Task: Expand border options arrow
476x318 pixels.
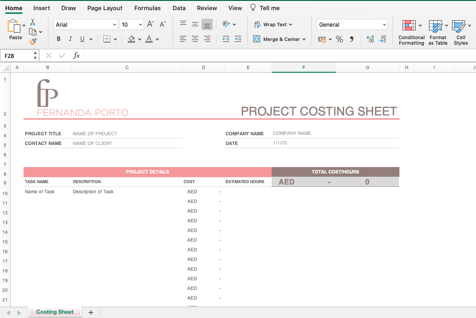Action: (115, 39)
